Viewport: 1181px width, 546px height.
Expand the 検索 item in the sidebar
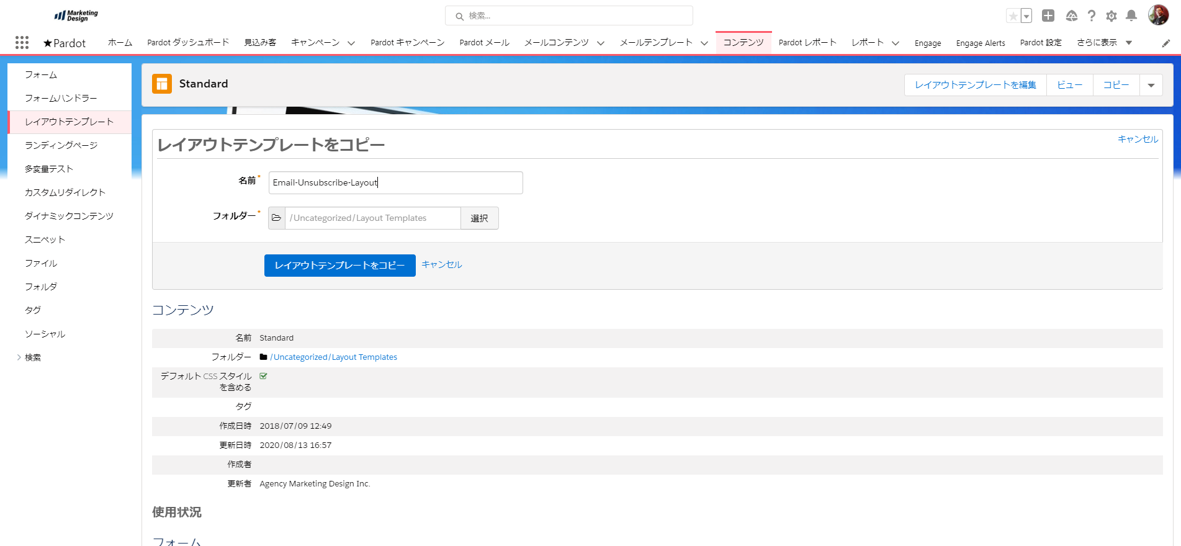[x=19, y=357]
